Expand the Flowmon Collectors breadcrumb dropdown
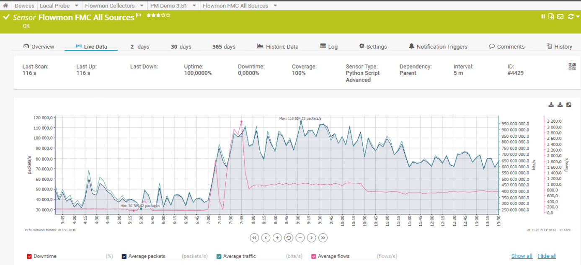This screenshot has height=265, width=581. 142,6
